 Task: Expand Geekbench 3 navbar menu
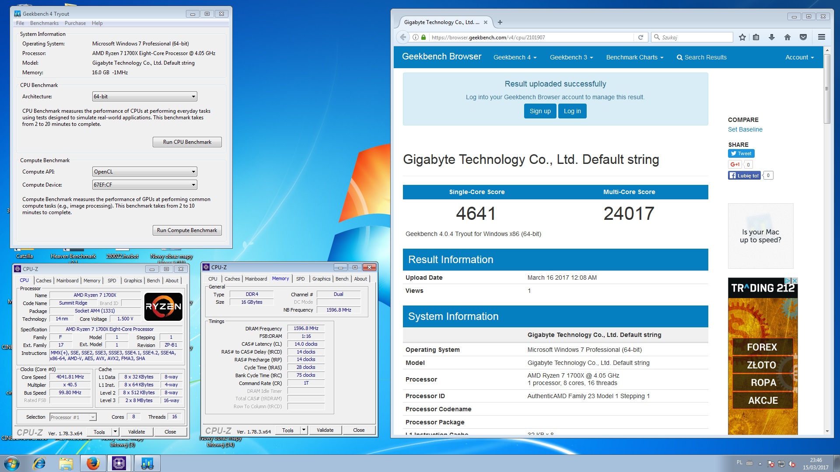(571, 57)
